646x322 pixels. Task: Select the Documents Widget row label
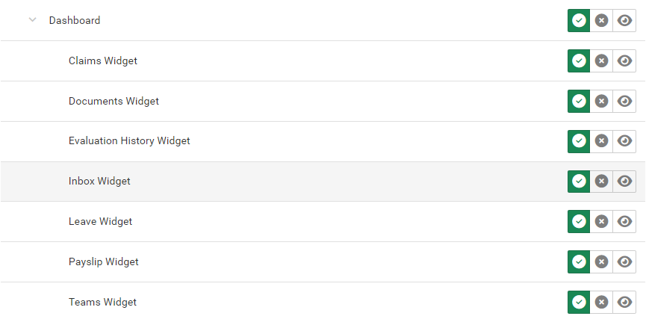[x=114, y=101]
